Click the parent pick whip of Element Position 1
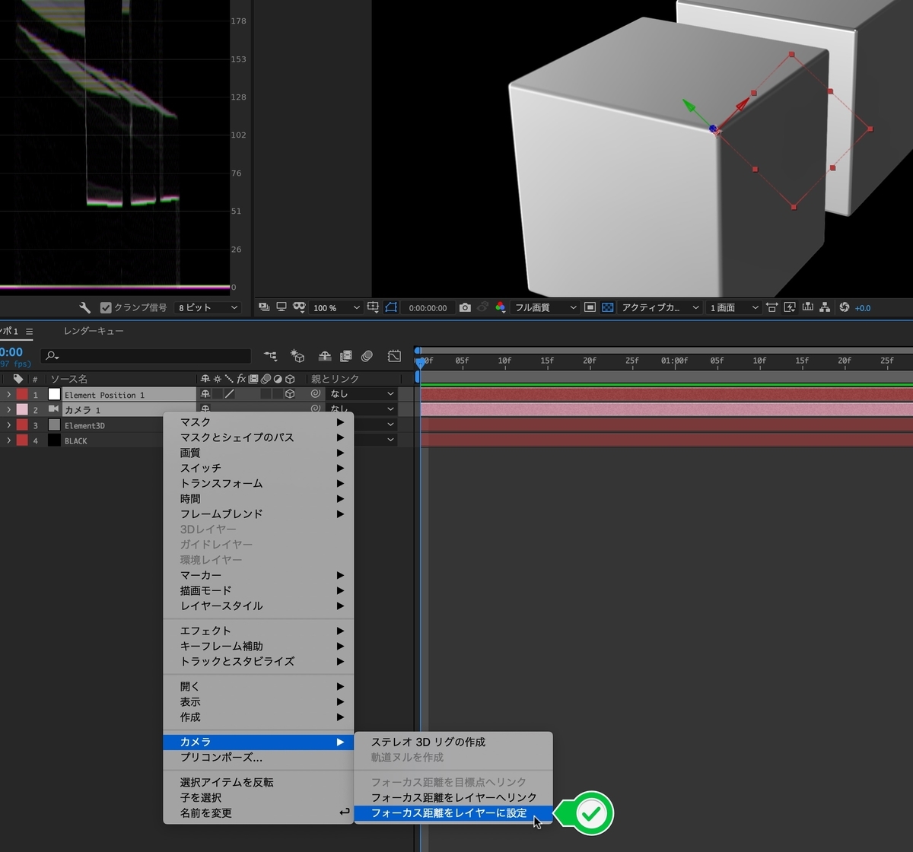 (x=316, y=394)
